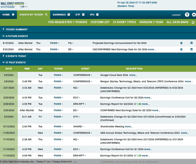Add the 8/15/2024 event to calendar
The height and width of the screenshot is (164, 196).
181,43
